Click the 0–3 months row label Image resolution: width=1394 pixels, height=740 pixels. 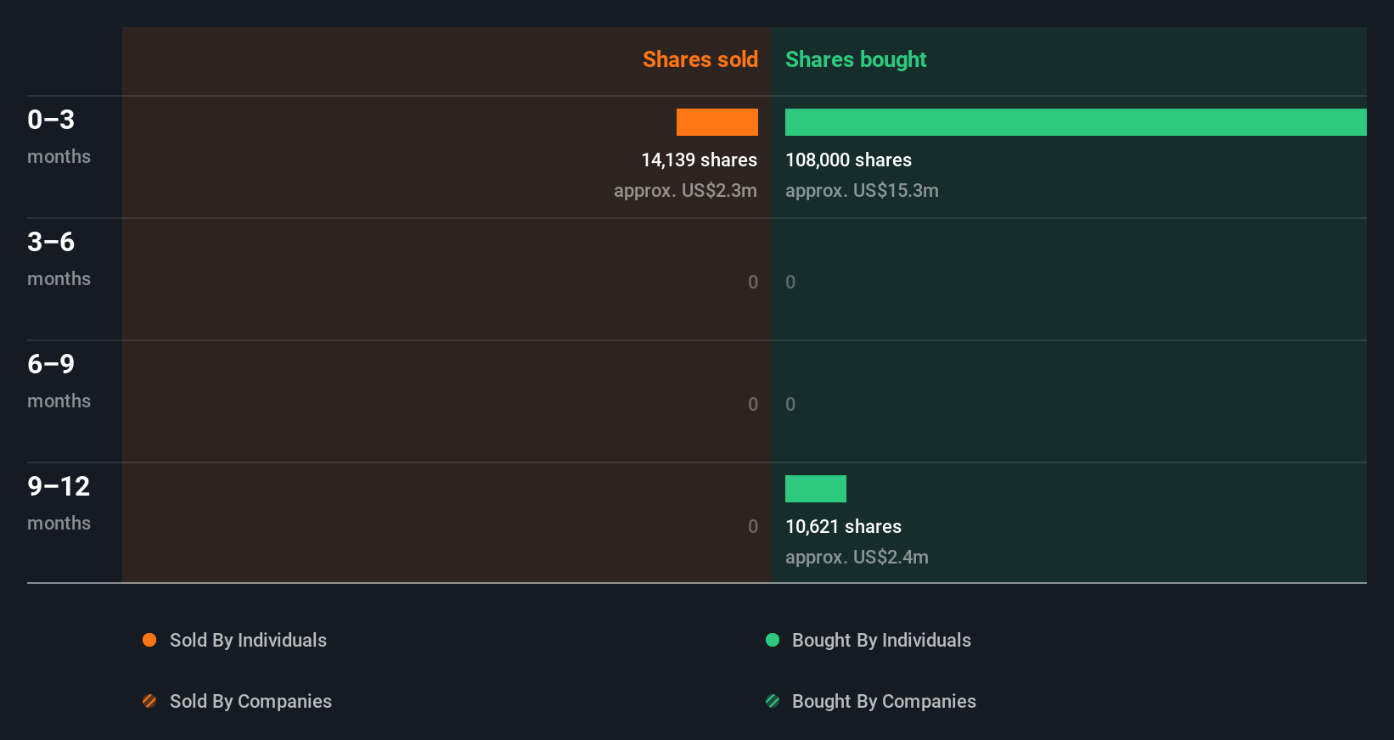[x=59, y=137]
